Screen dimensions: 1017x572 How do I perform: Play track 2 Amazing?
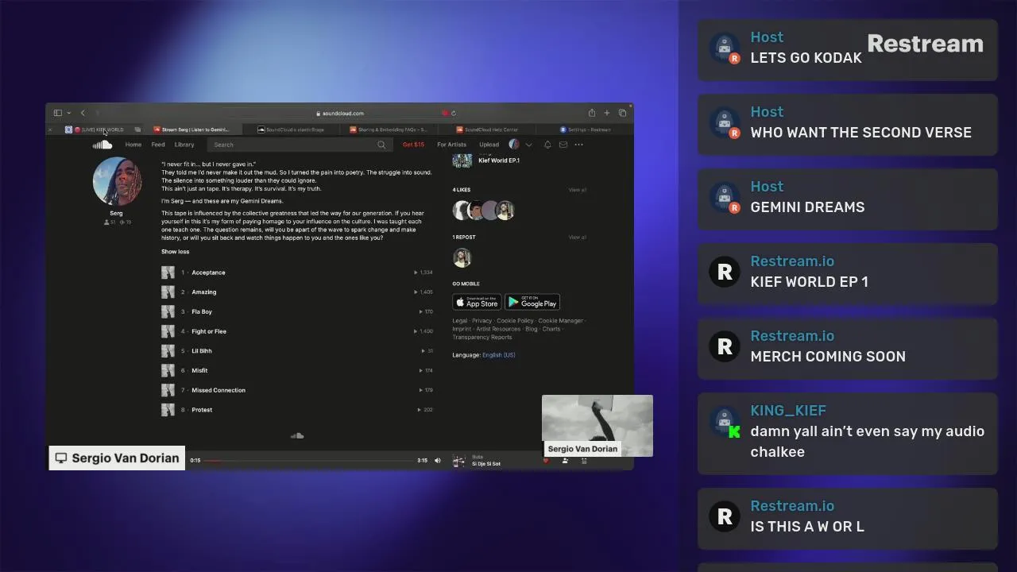click(x=297, y=292)
